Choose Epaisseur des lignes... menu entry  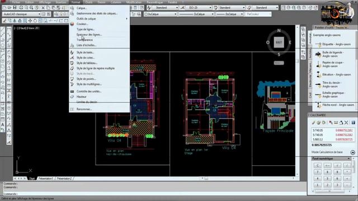[100, 35]
